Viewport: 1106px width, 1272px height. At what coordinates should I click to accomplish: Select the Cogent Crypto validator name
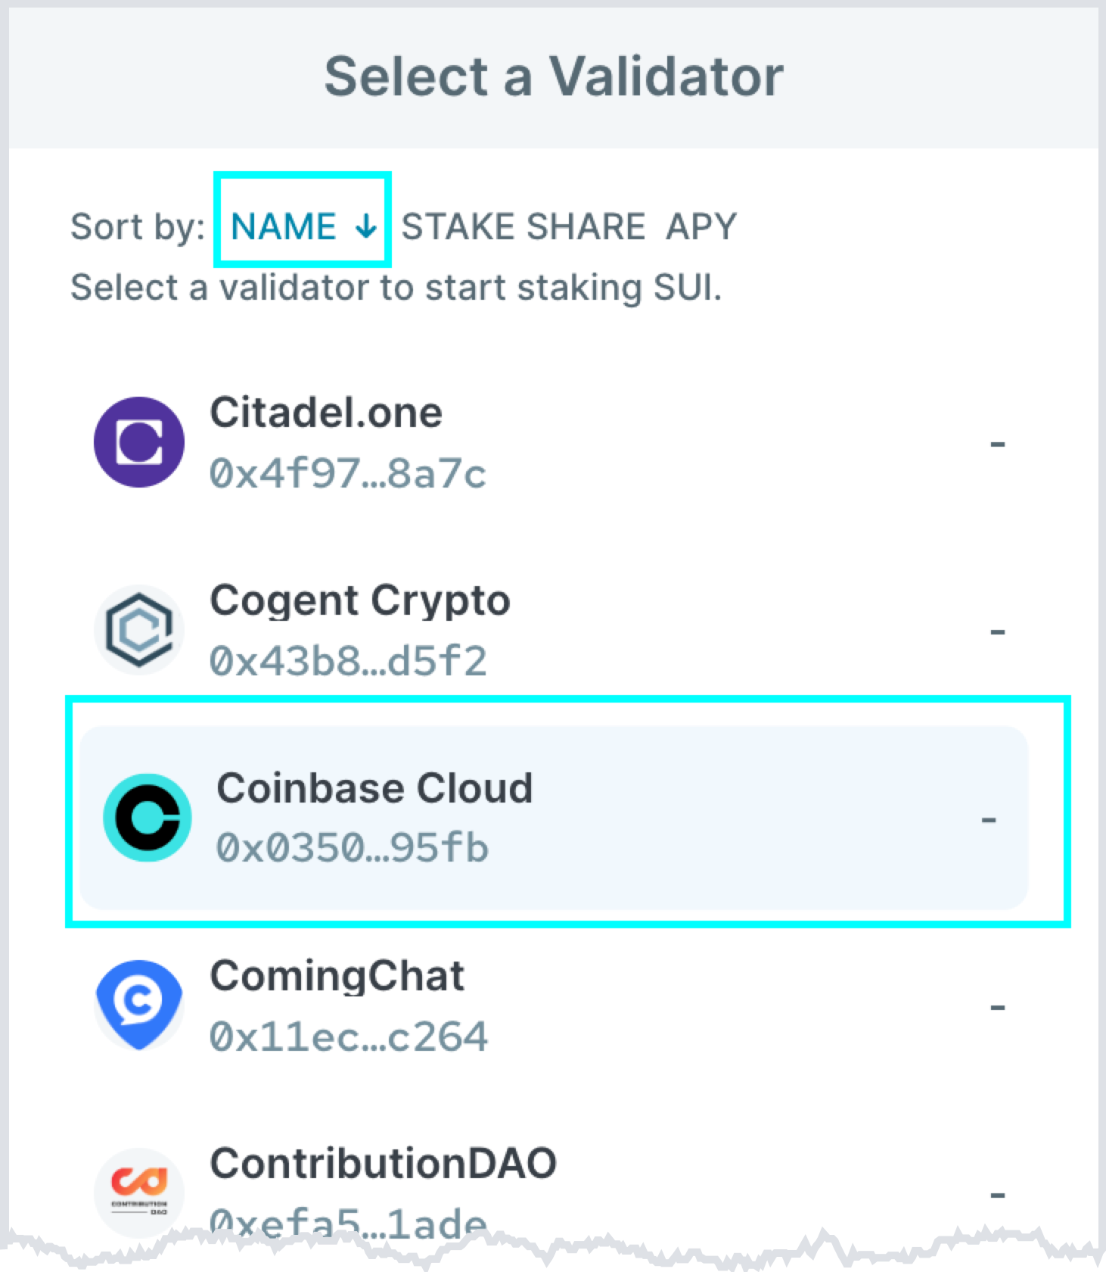pos(360,600)
